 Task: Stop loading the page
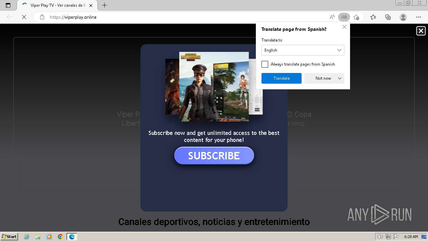tap(24, 17)
